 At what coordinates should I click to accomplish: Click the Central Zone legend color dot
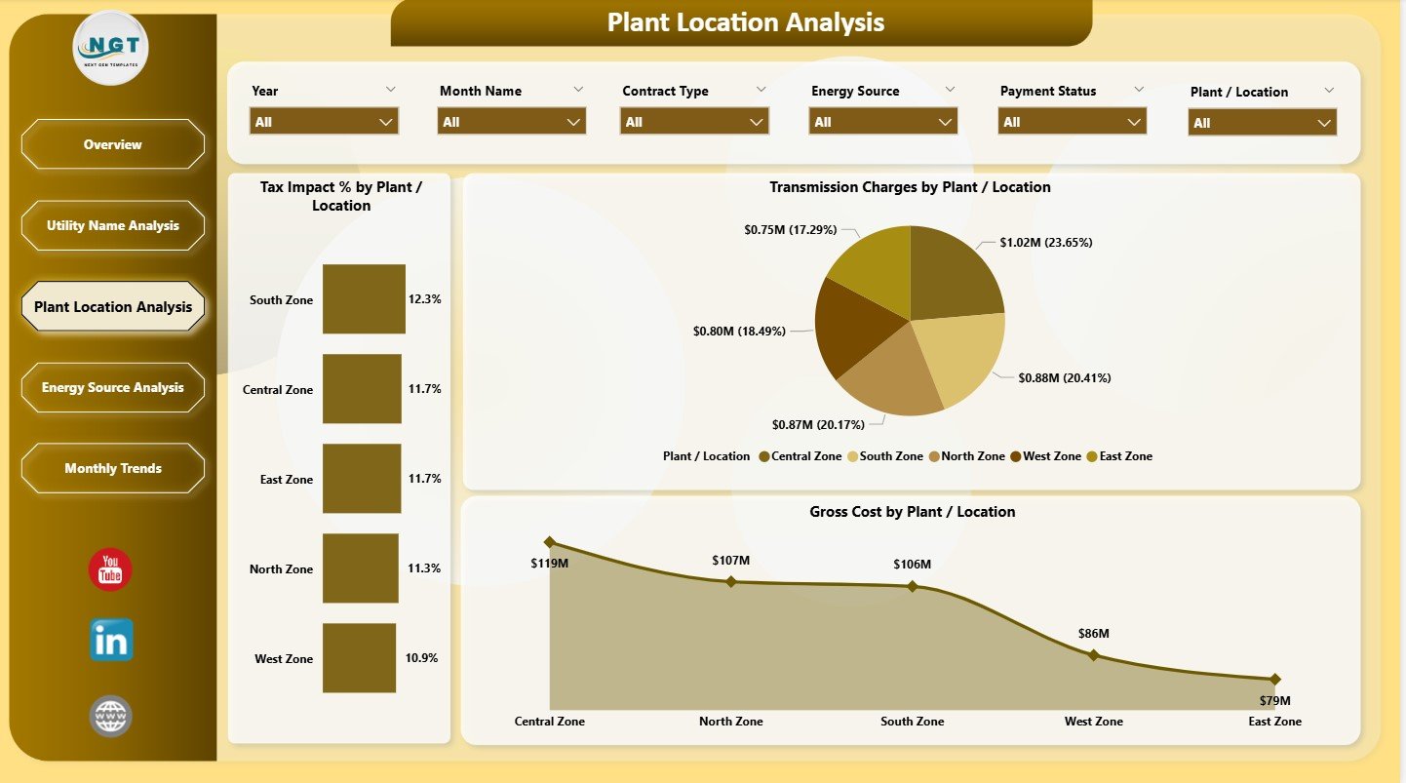764,456
